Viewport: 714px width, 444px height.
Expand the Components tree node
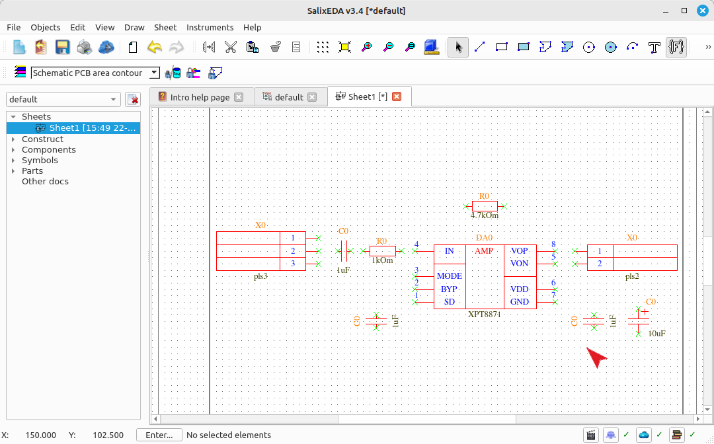pyautogui.click(x=13, y=150)
